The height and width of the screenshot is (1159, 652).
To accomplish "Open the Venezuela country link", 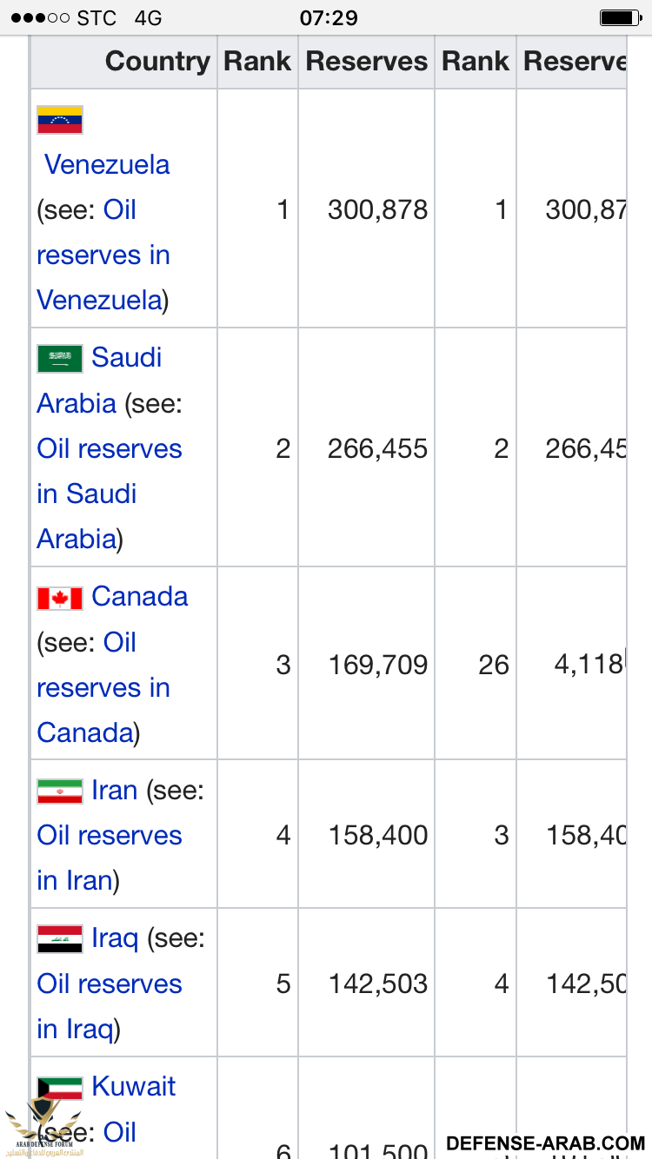I will tap(107, 164).
